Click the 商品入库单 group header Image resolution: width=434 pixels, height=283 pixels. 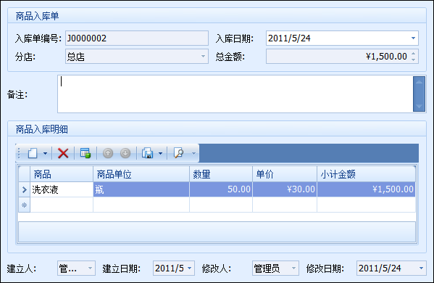(x=217, y=16)
